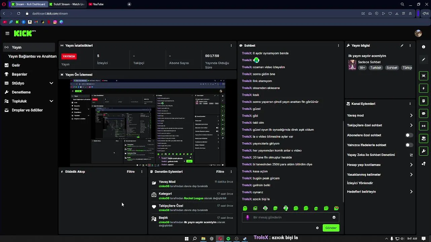Toggle the chat bubble widget icon in right rail
This screenshot has height=242, width=431.
coord(424,114)
